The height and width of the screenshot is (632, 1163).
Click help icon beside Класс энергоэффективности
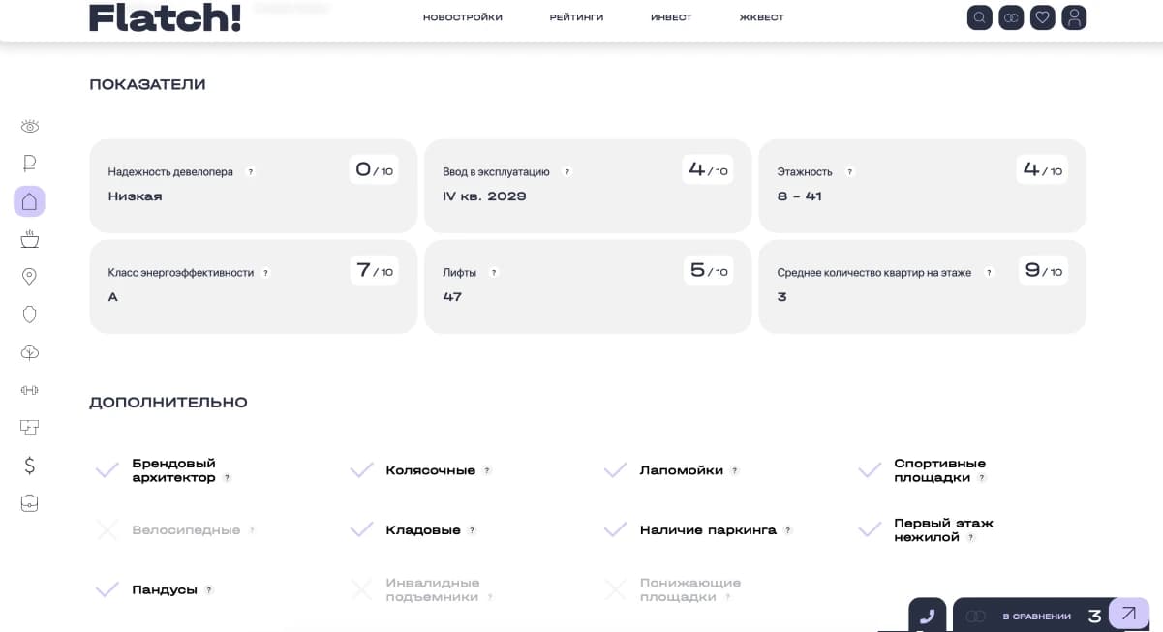pyautogui.click(x=266, y=273)
